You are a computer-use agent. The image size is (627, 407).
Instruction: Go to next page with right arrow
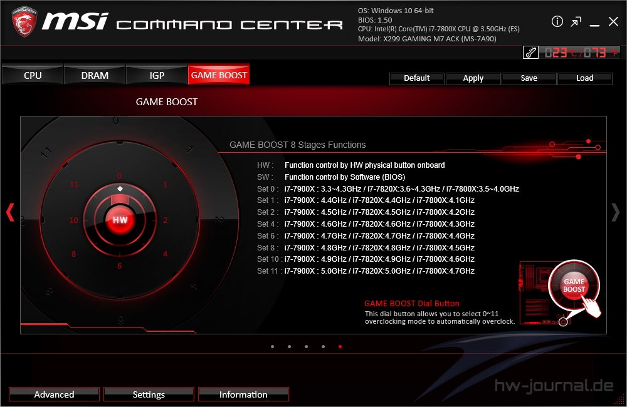(616, 212)
